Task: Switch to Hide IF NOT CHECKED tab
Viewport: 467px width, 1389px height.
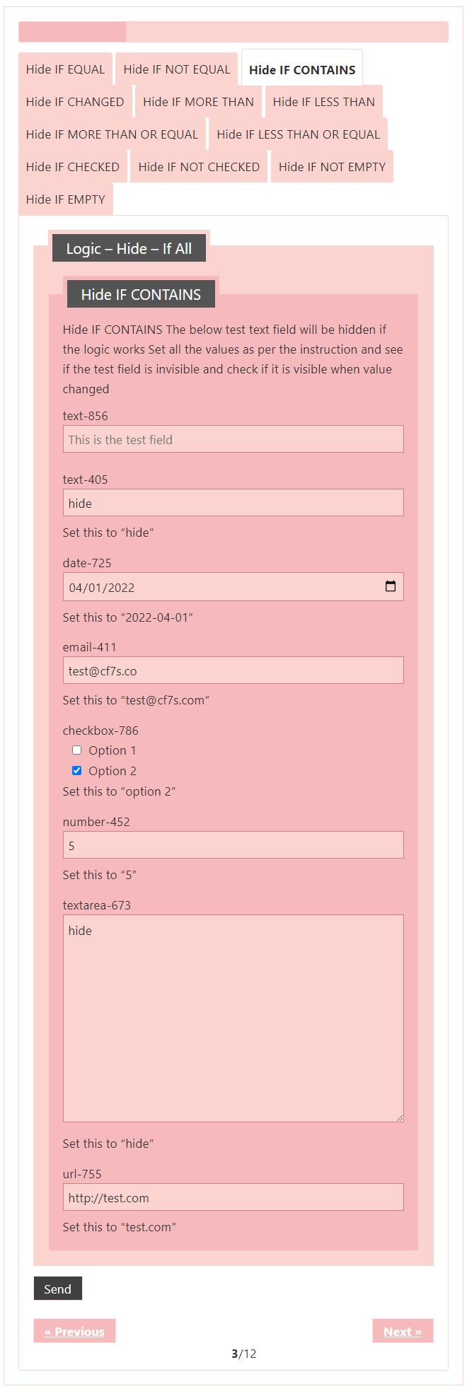Action: pyautogui.click(x=199, y=167)
